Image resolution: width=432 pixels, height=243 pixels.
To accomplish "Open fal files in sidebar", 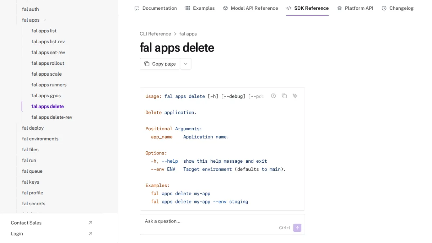I will tap(30, 150).
